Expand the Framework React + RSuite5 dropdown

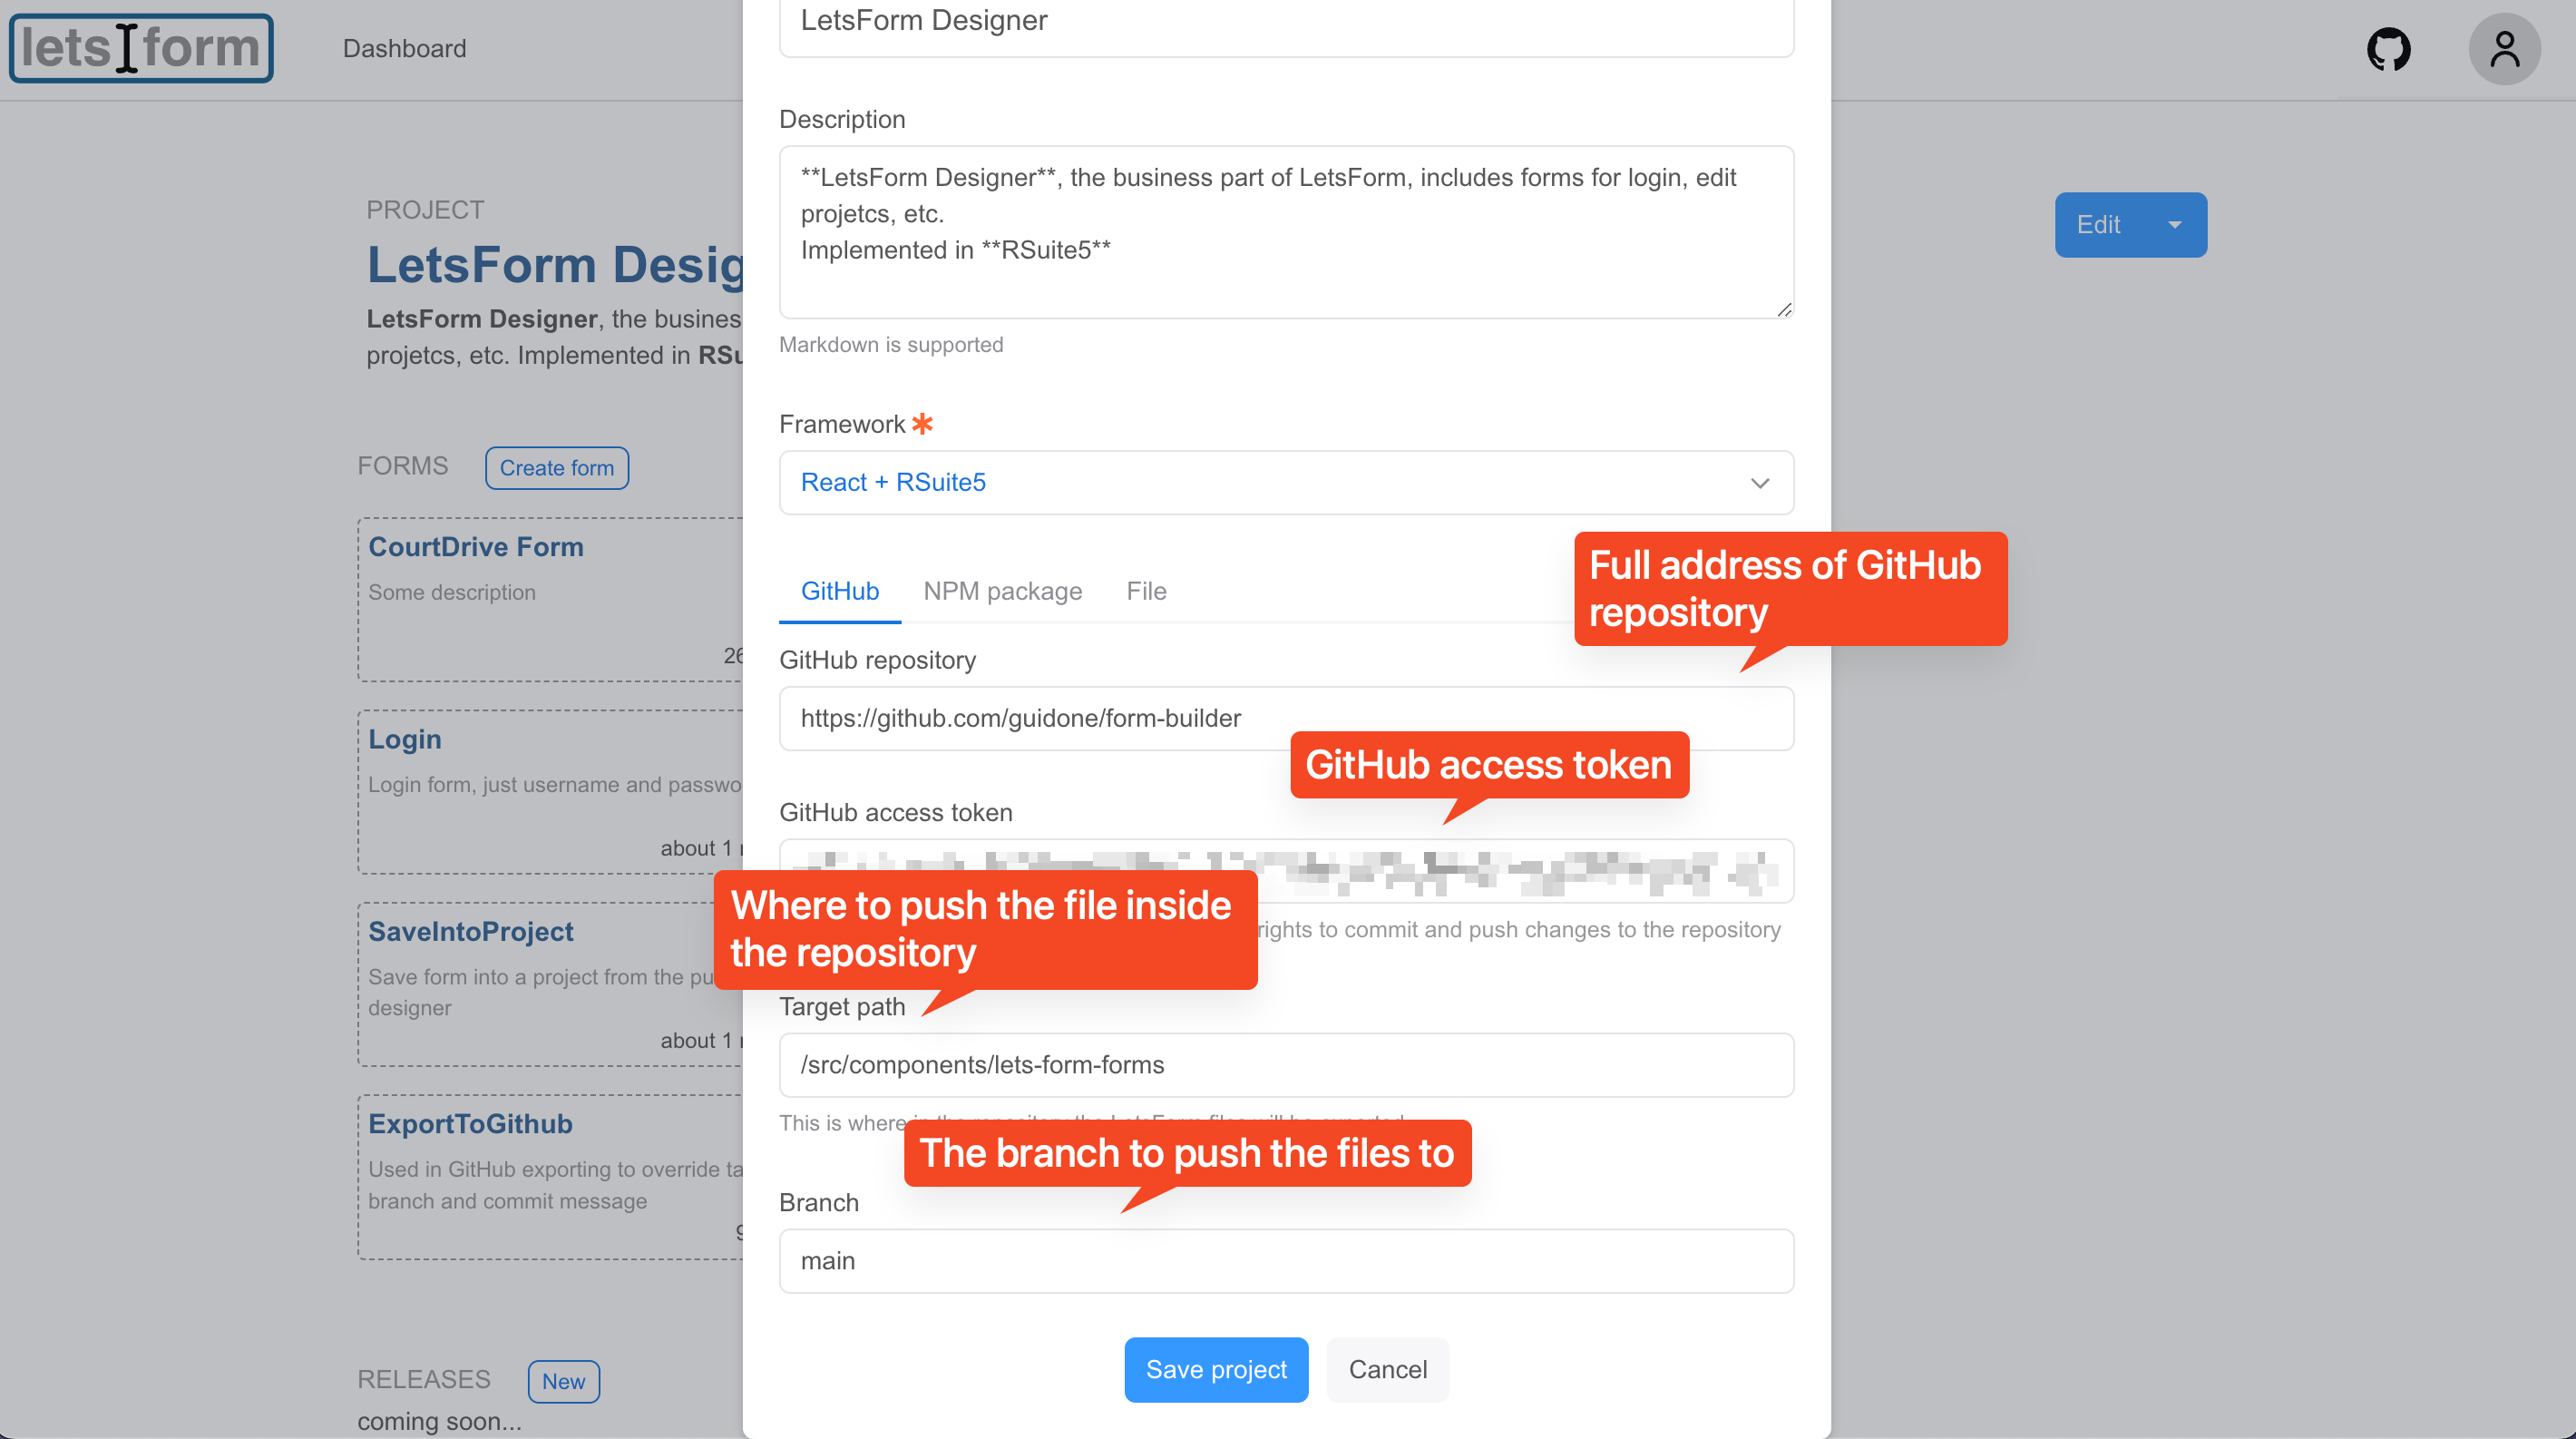pyautogui.click(x=1286, y=483)
